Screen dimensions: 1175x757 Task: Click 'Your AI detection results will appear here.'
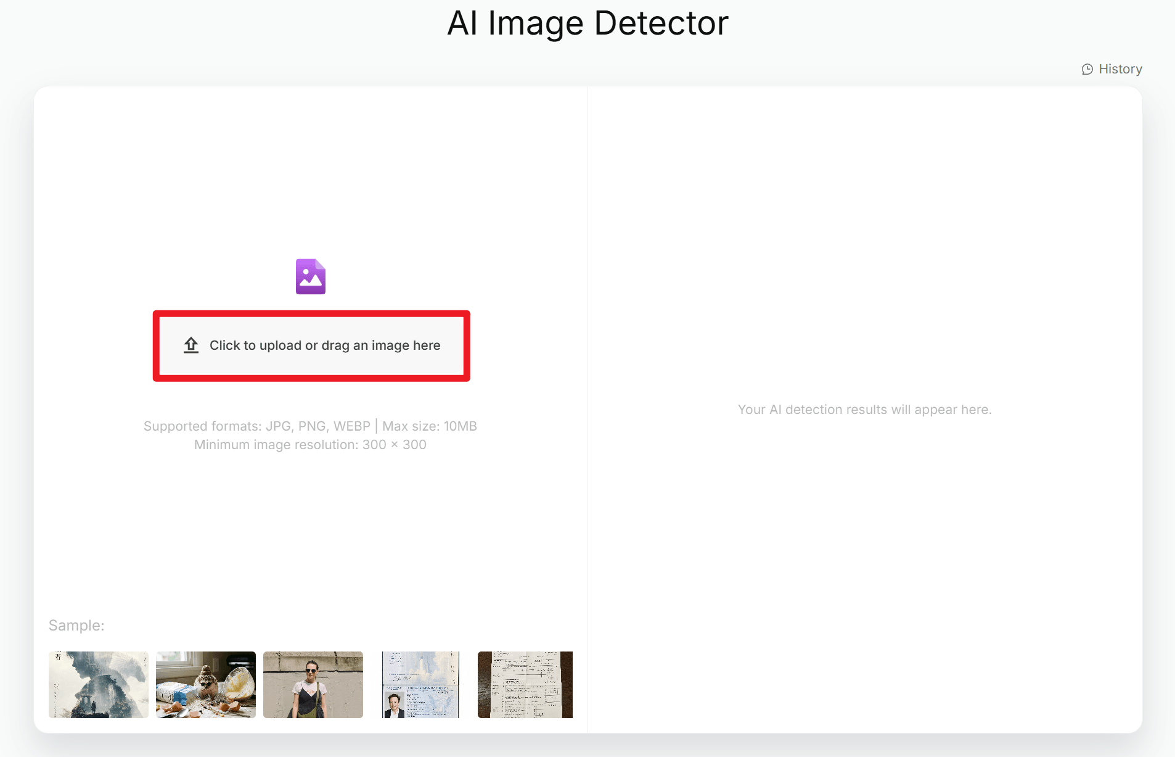[x=865, y=410]
